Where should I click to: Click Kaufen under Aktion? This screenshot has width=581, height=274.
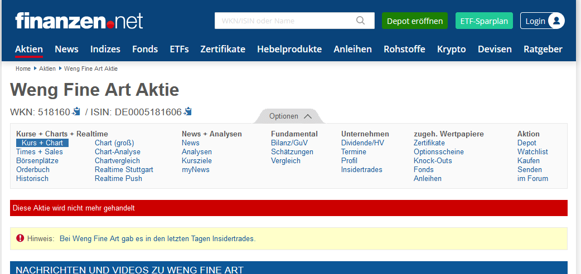pyautogui.click(x=529, y=161)
